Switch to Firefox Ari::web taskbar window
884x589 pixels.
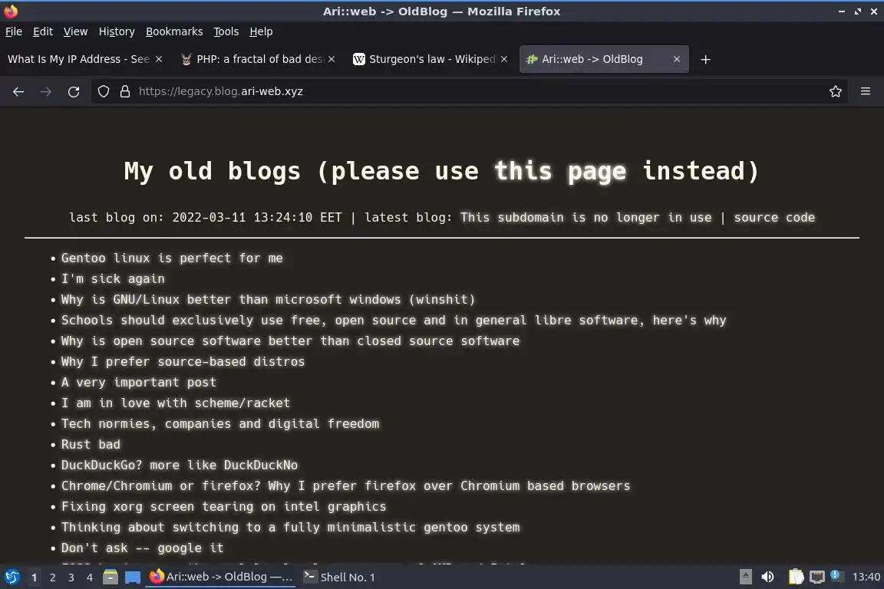(220, 577)
